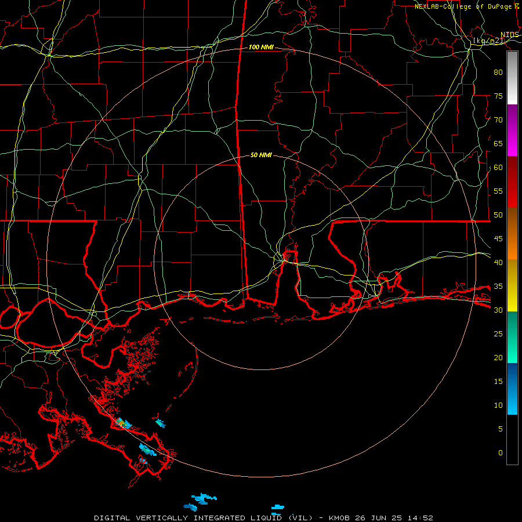Screen dimensions: 522x522
Task: Click the 25 value on the color scale
Action: 498,334
